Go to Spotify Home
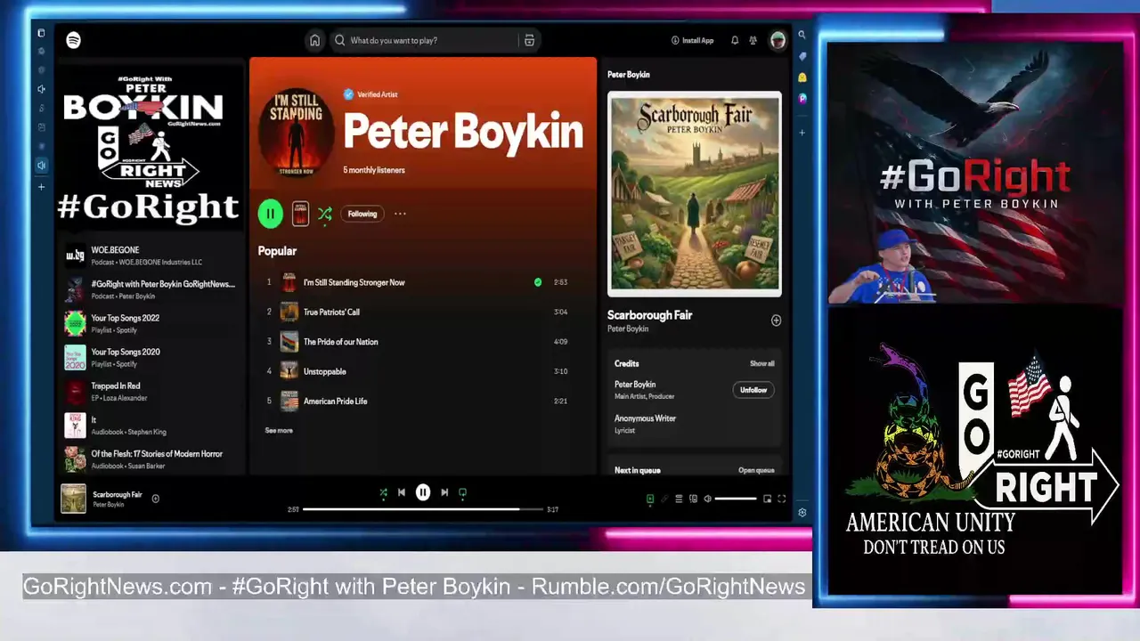 [x=314, y=40]
